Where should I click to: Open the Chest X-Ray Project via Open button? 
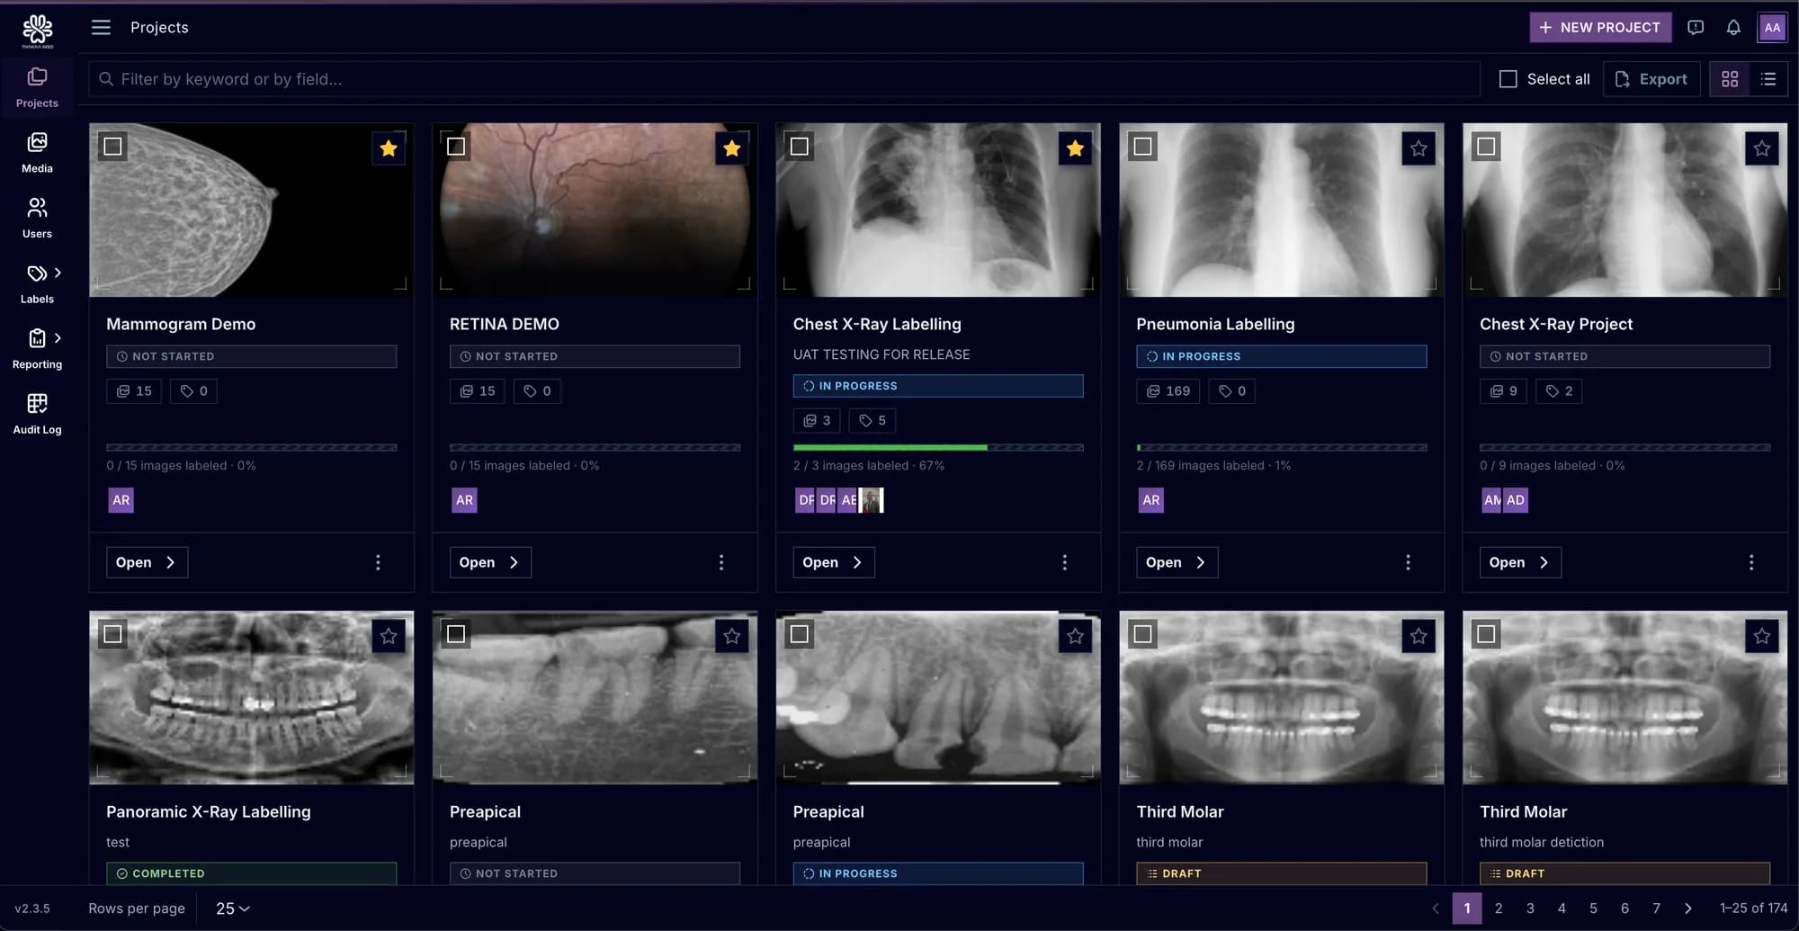click(1520, 562)
